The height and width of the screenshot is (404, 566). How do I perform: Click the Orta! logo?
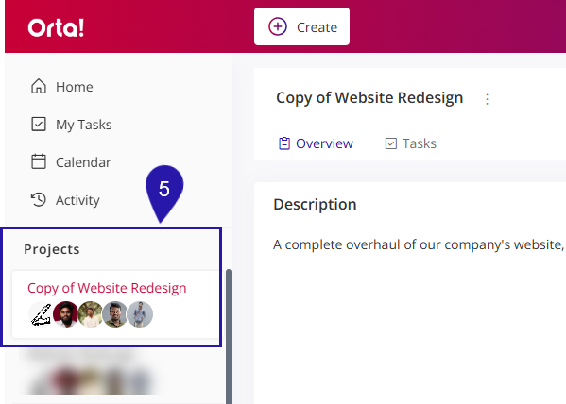click(56, 28)
